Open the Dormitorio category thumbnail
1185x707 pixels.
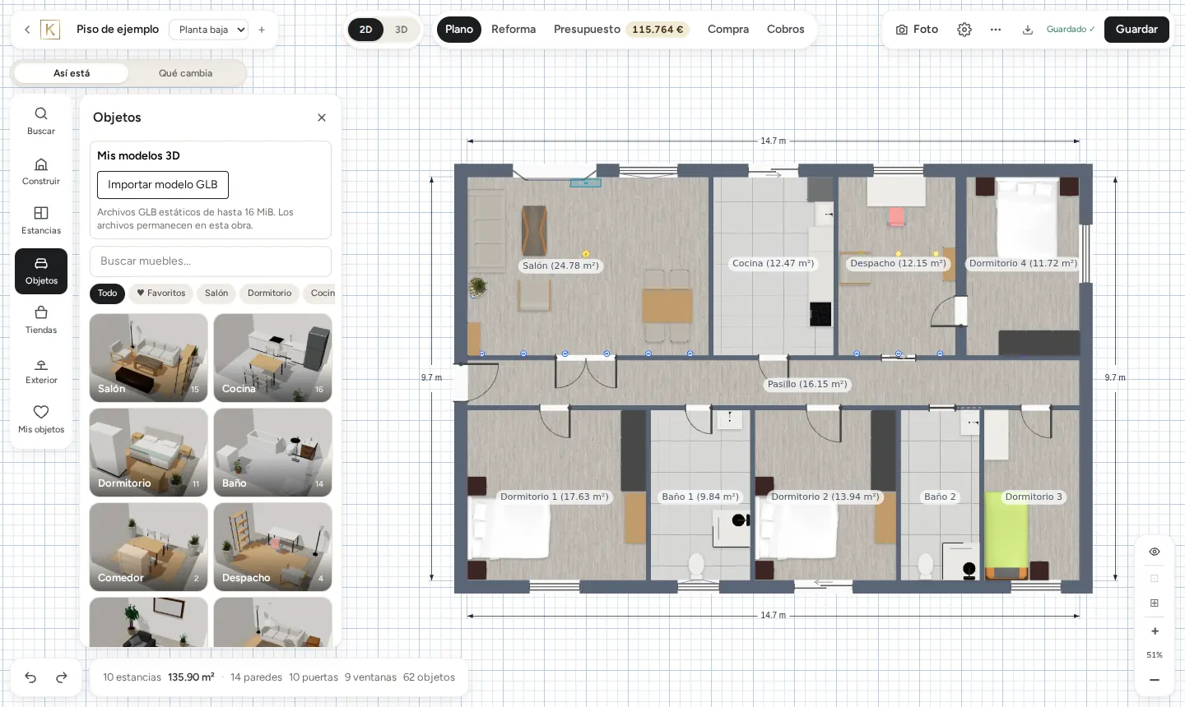[x=149, y=452]
